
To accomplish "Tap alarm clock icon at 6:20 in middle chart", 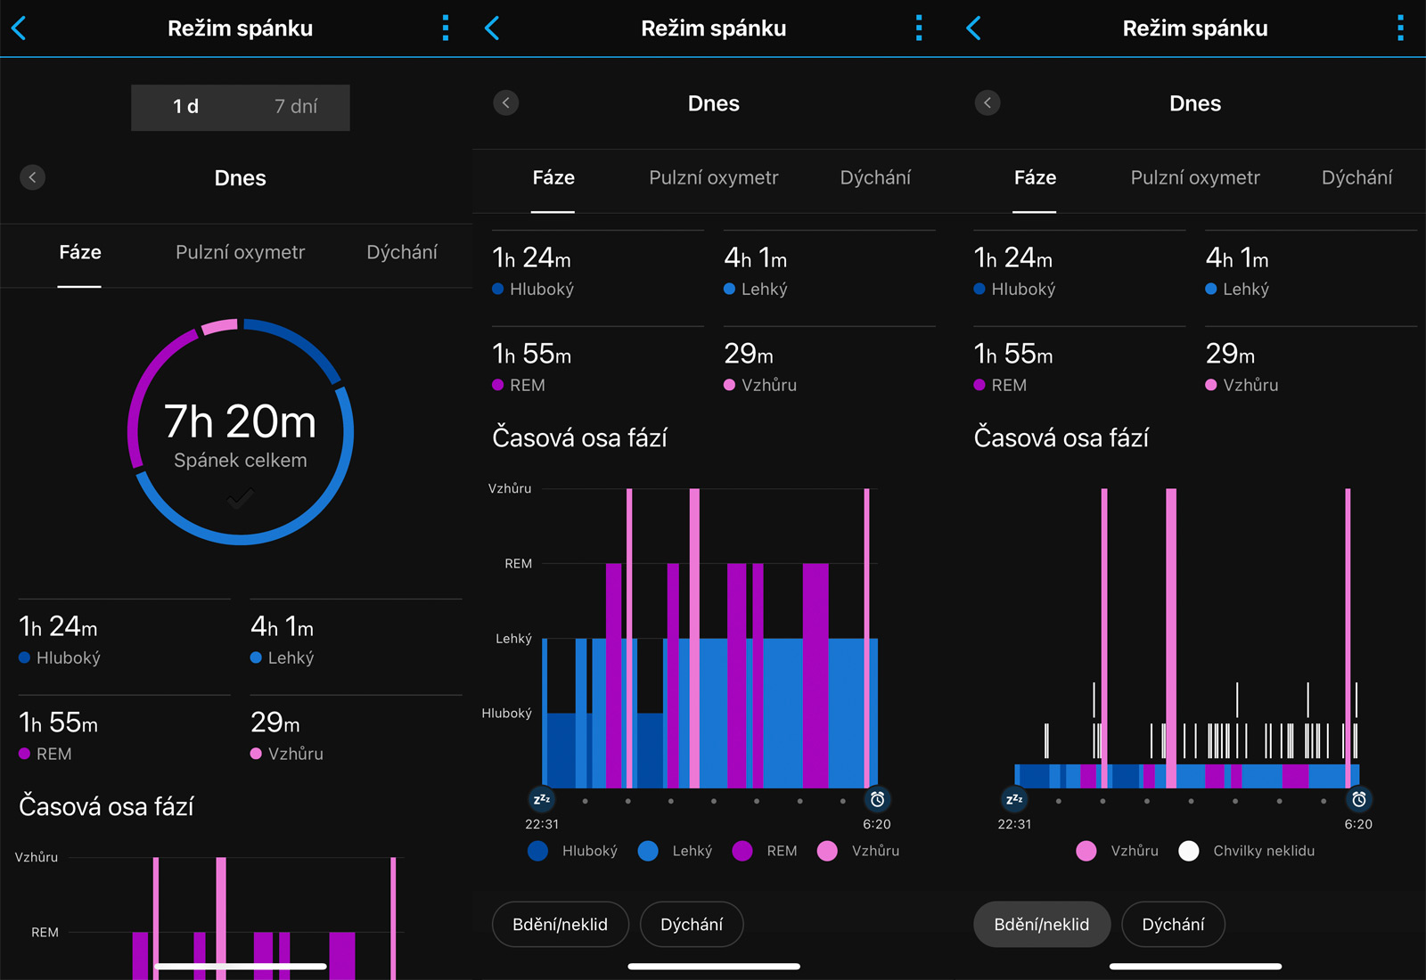I will [877, 799].
